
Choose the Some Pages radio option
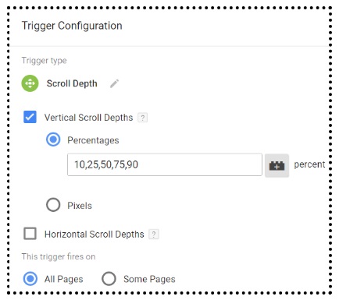coord(109,279)
